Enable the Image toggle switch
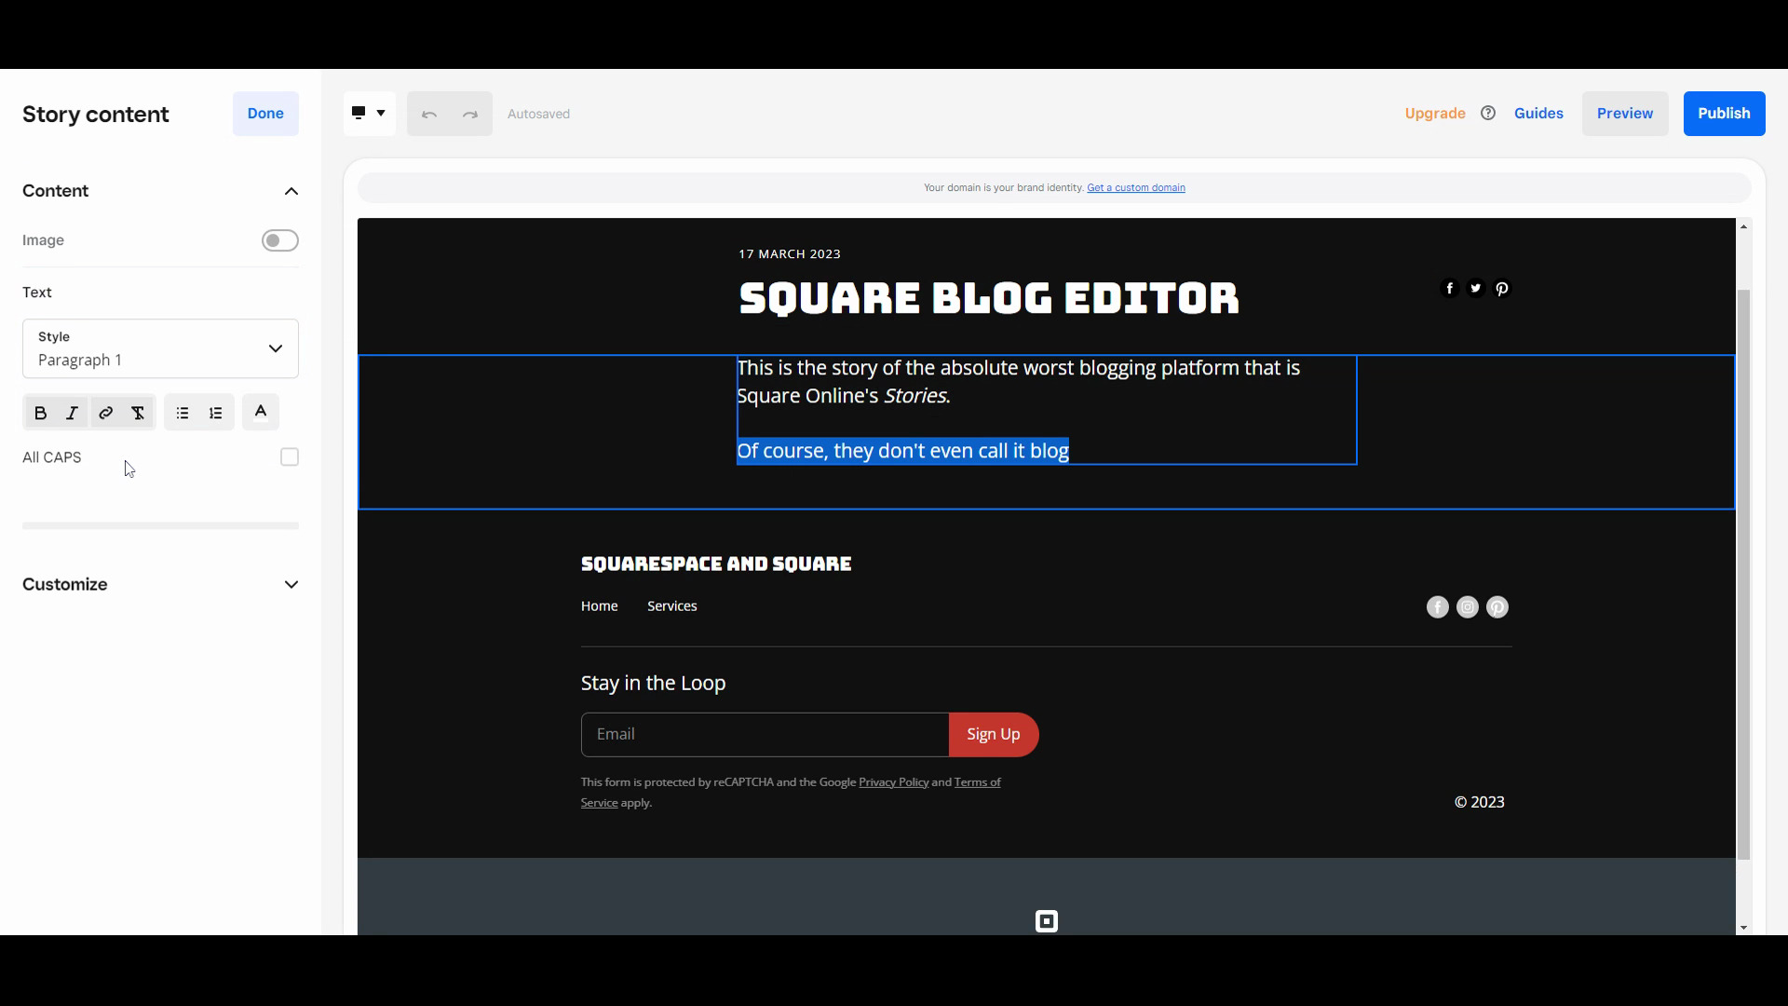Image resolution: width=1788 pixels, height=1006 pixels. pos(279,240)
